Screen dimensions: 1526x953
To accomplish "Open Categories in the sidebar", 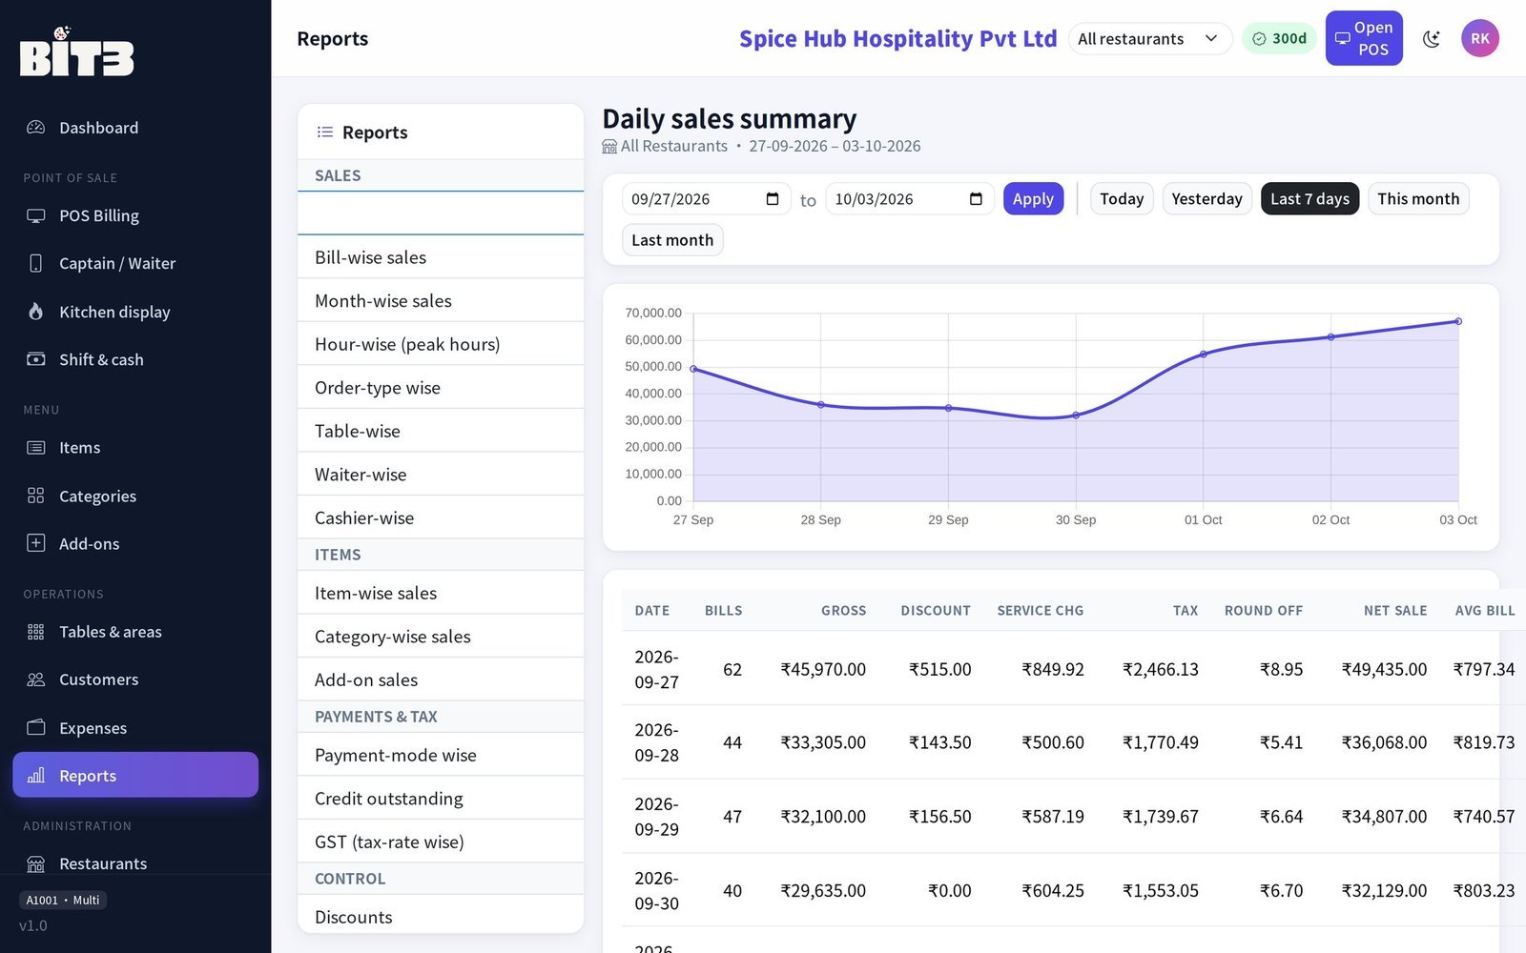I will click(135, 496).
